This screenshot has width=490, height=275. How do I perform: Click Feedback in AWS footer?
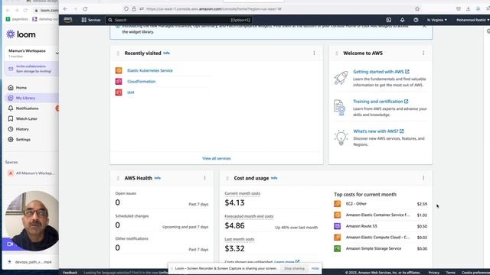pyautogui.click(x=70, y=273)
